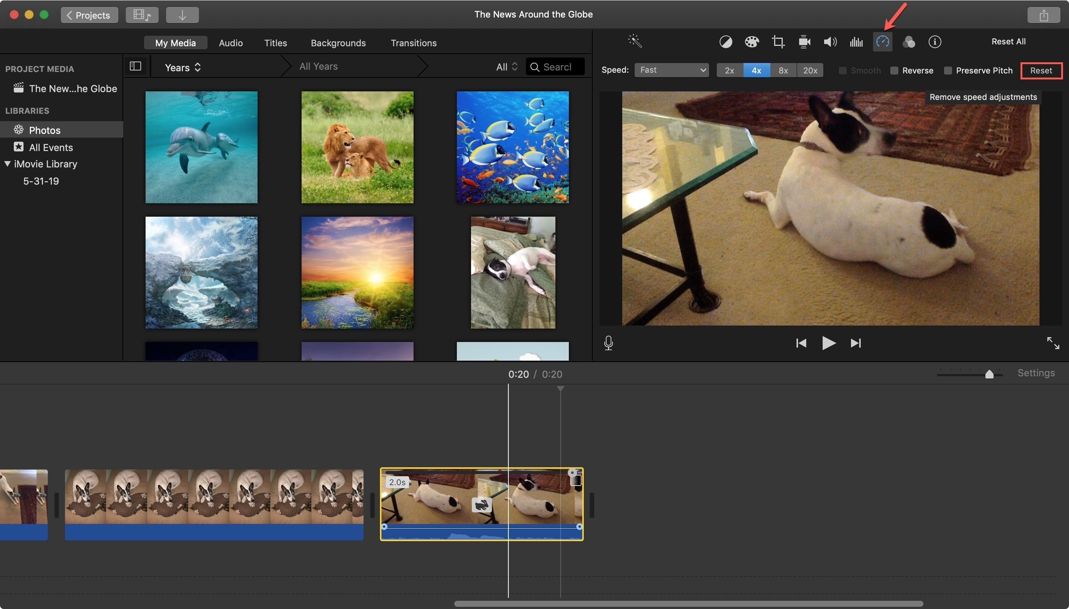Expand the All Years filter dropdown

[318, 67]
